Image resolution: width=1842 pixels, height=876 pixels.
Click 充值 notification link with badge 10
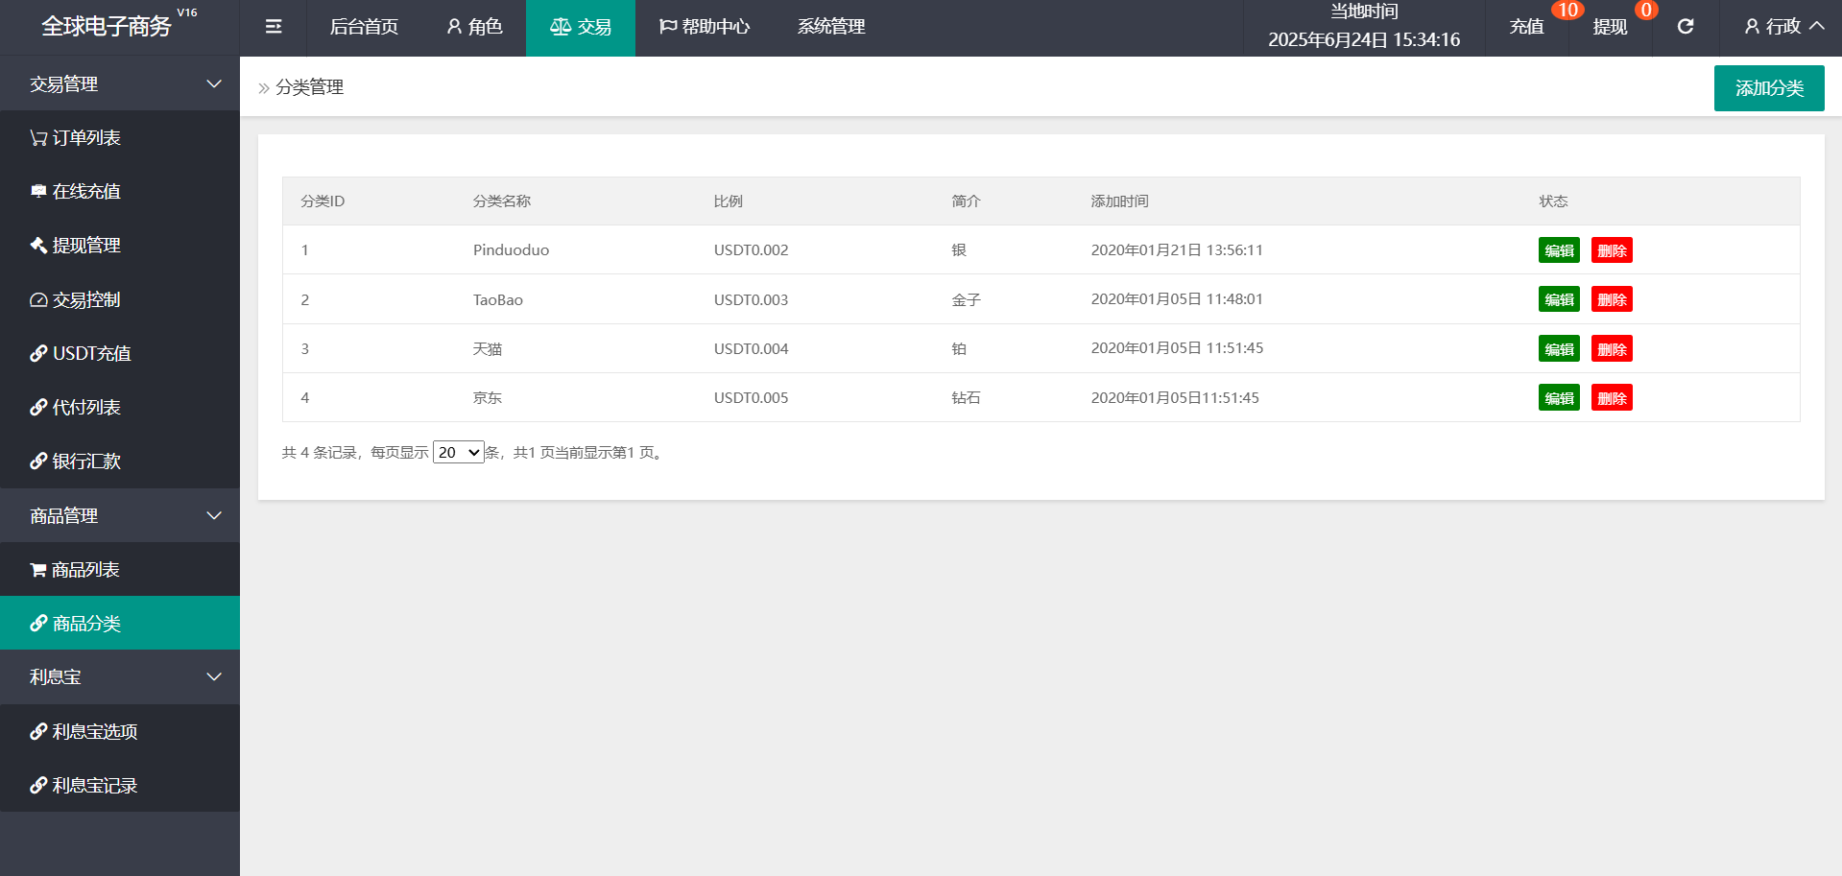[x=1527, y=27]
